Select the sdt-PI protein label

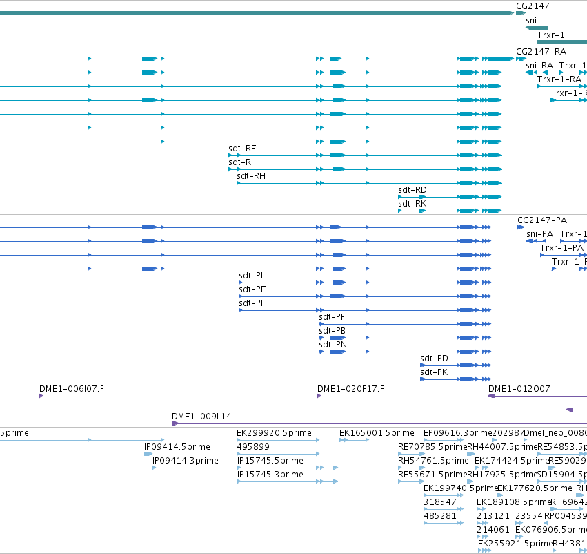[251, 276]
